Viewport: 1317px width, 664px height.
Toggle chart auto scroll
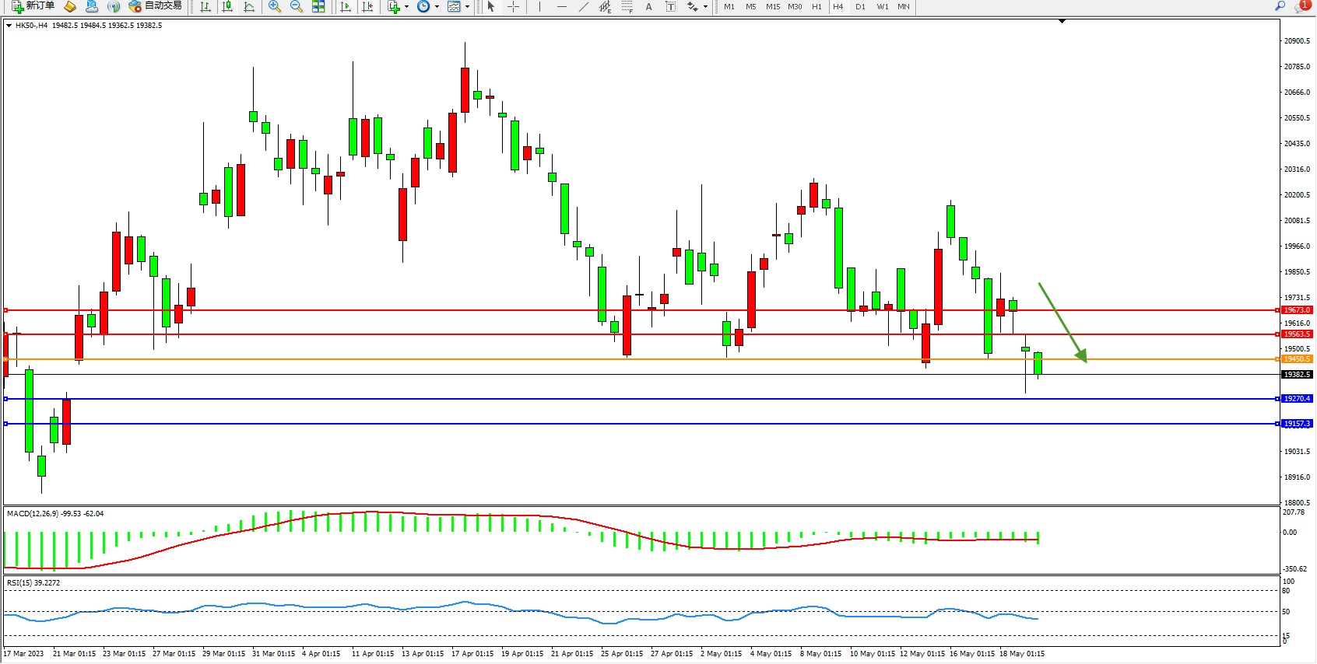346,6
